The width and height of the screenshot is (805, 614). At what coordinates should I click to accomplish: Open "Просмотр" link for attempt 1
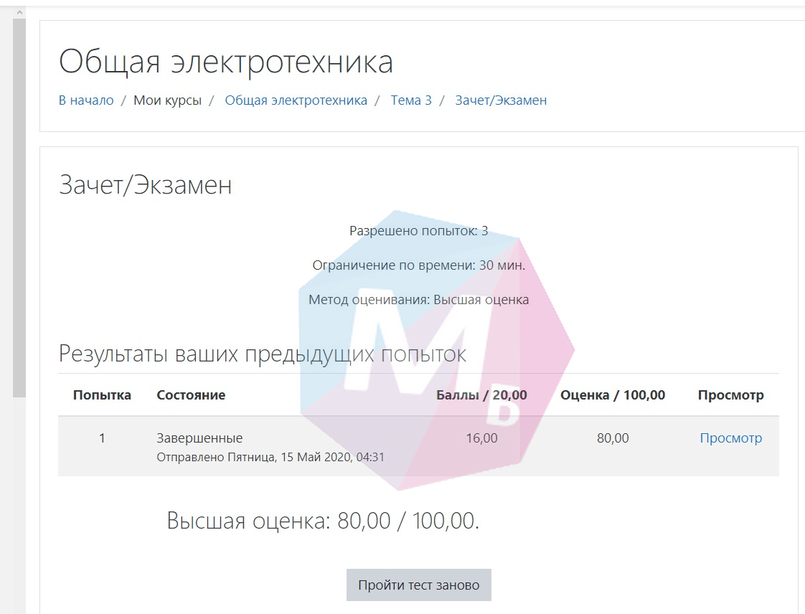click(730, 438)
